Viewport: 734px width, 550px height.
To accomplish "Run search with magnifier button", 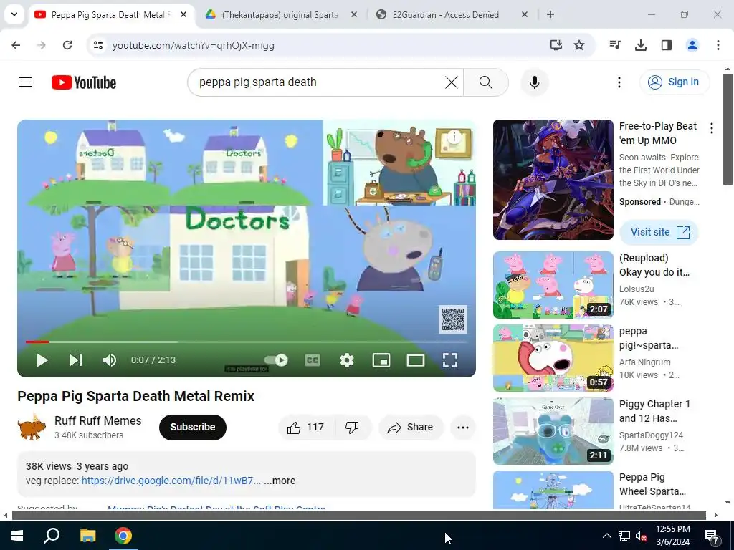I will coord(486,82).
